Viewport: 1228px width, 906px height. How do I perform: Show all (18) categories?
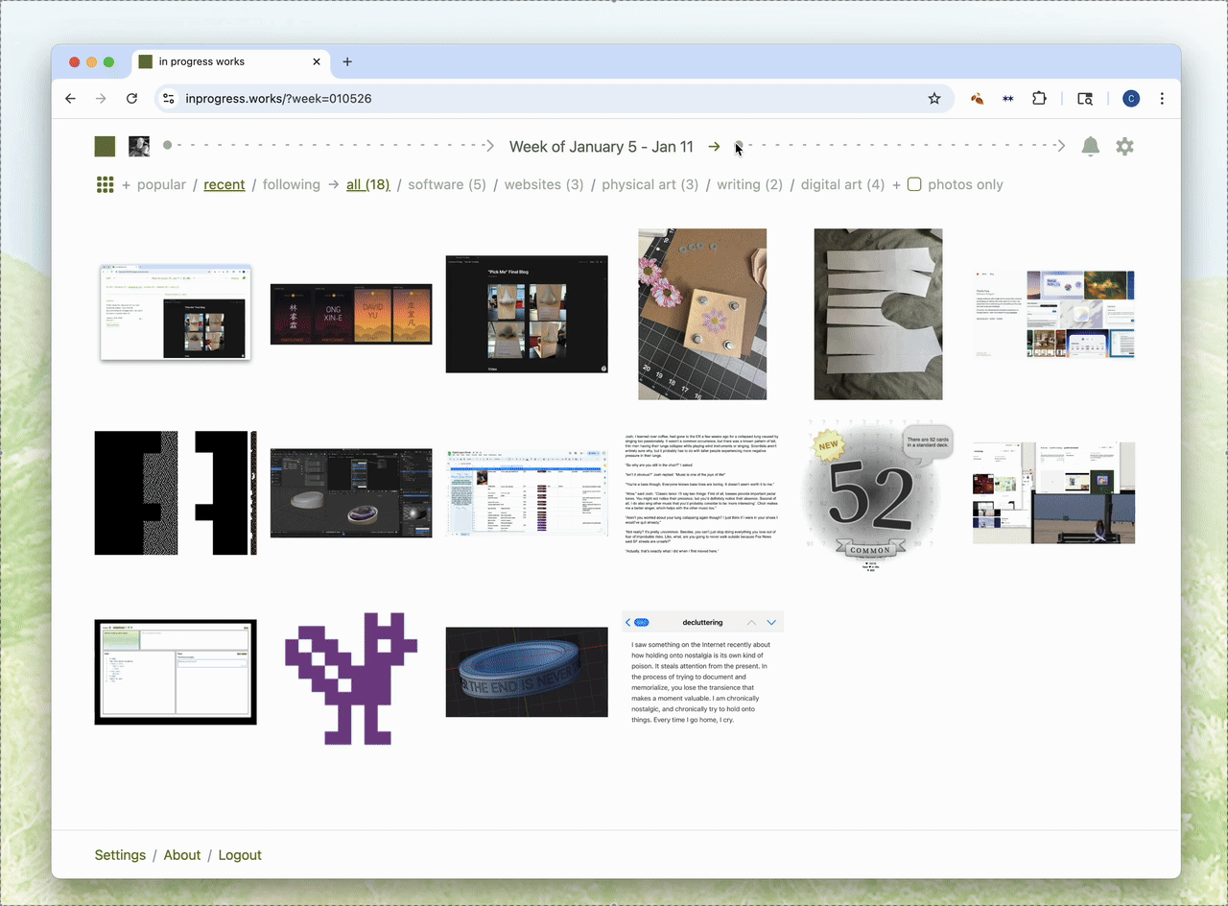click(x=368, y=184)
